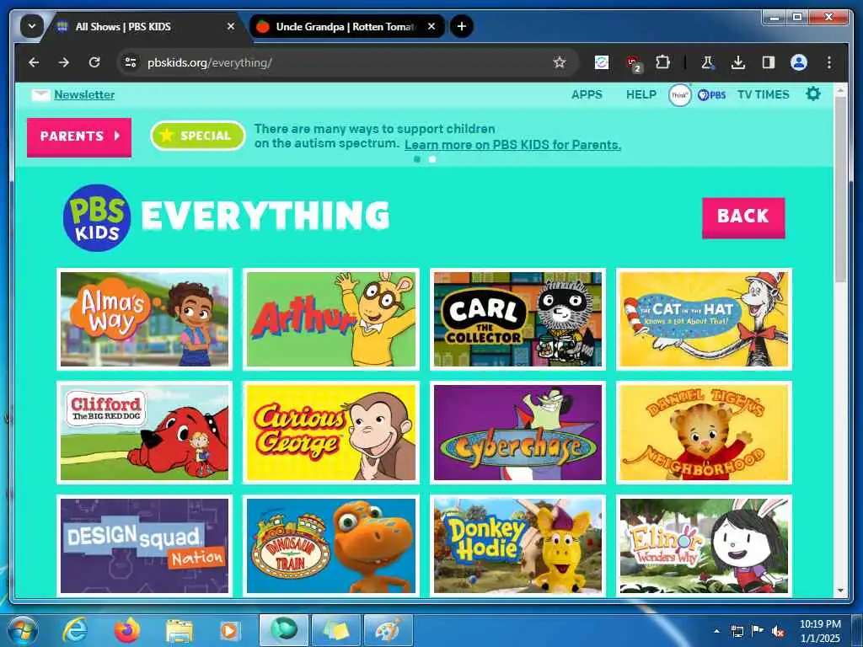Open the extensions puzzle icon
Image resolution: width=863 pixels, height=647 pixels.
tap(662, 62)
